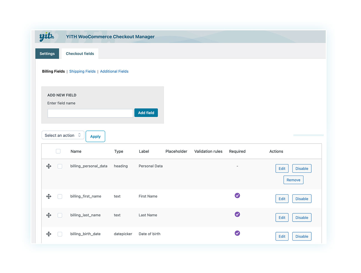Open the Select an action dropdown
Image resolution: width=361 pixels, height=273 pixels.
pyautogui.click(x=63, y=135)
